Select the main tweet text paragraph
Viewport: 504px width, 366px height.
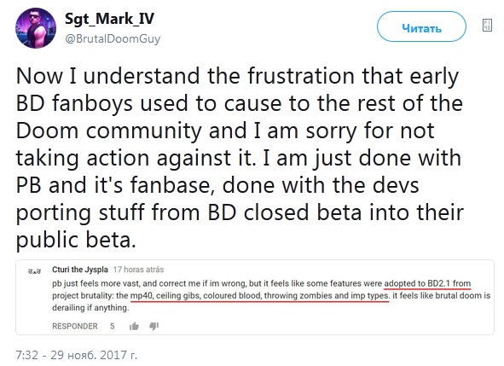[x=240, y=158]
